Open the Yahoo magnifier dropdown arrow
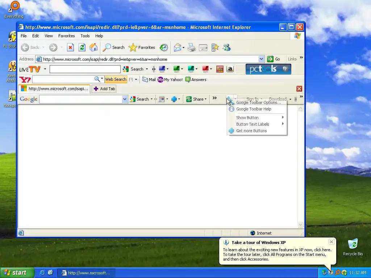Screen dimensions: 371x278 (x=102, y=79)
